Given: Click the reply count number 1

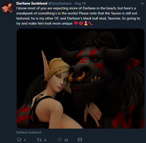Looking at the screenshot, I should pyautogui.click(x=25, y=140).
